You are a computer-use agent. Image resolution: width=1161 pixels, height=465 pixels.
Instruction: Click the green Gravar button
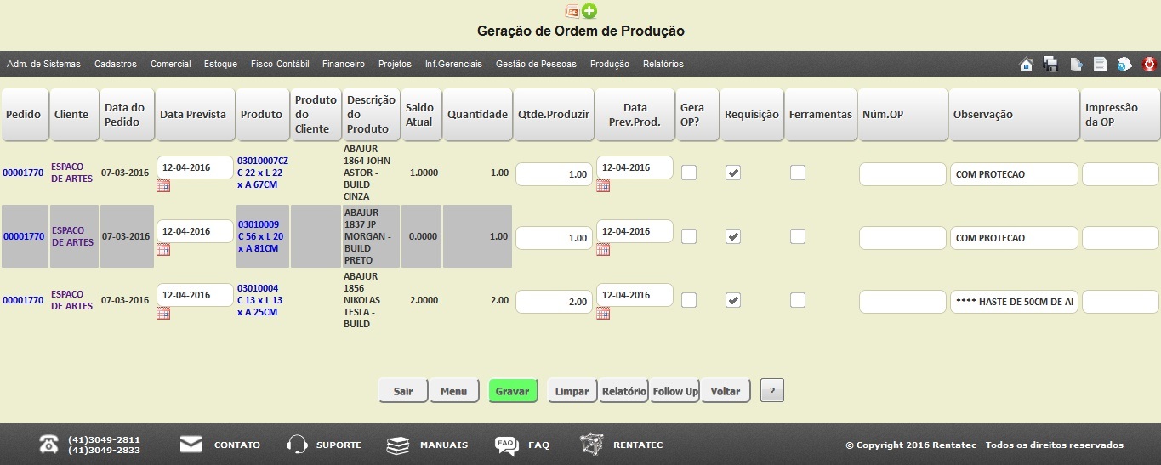[x=513, y=391]
